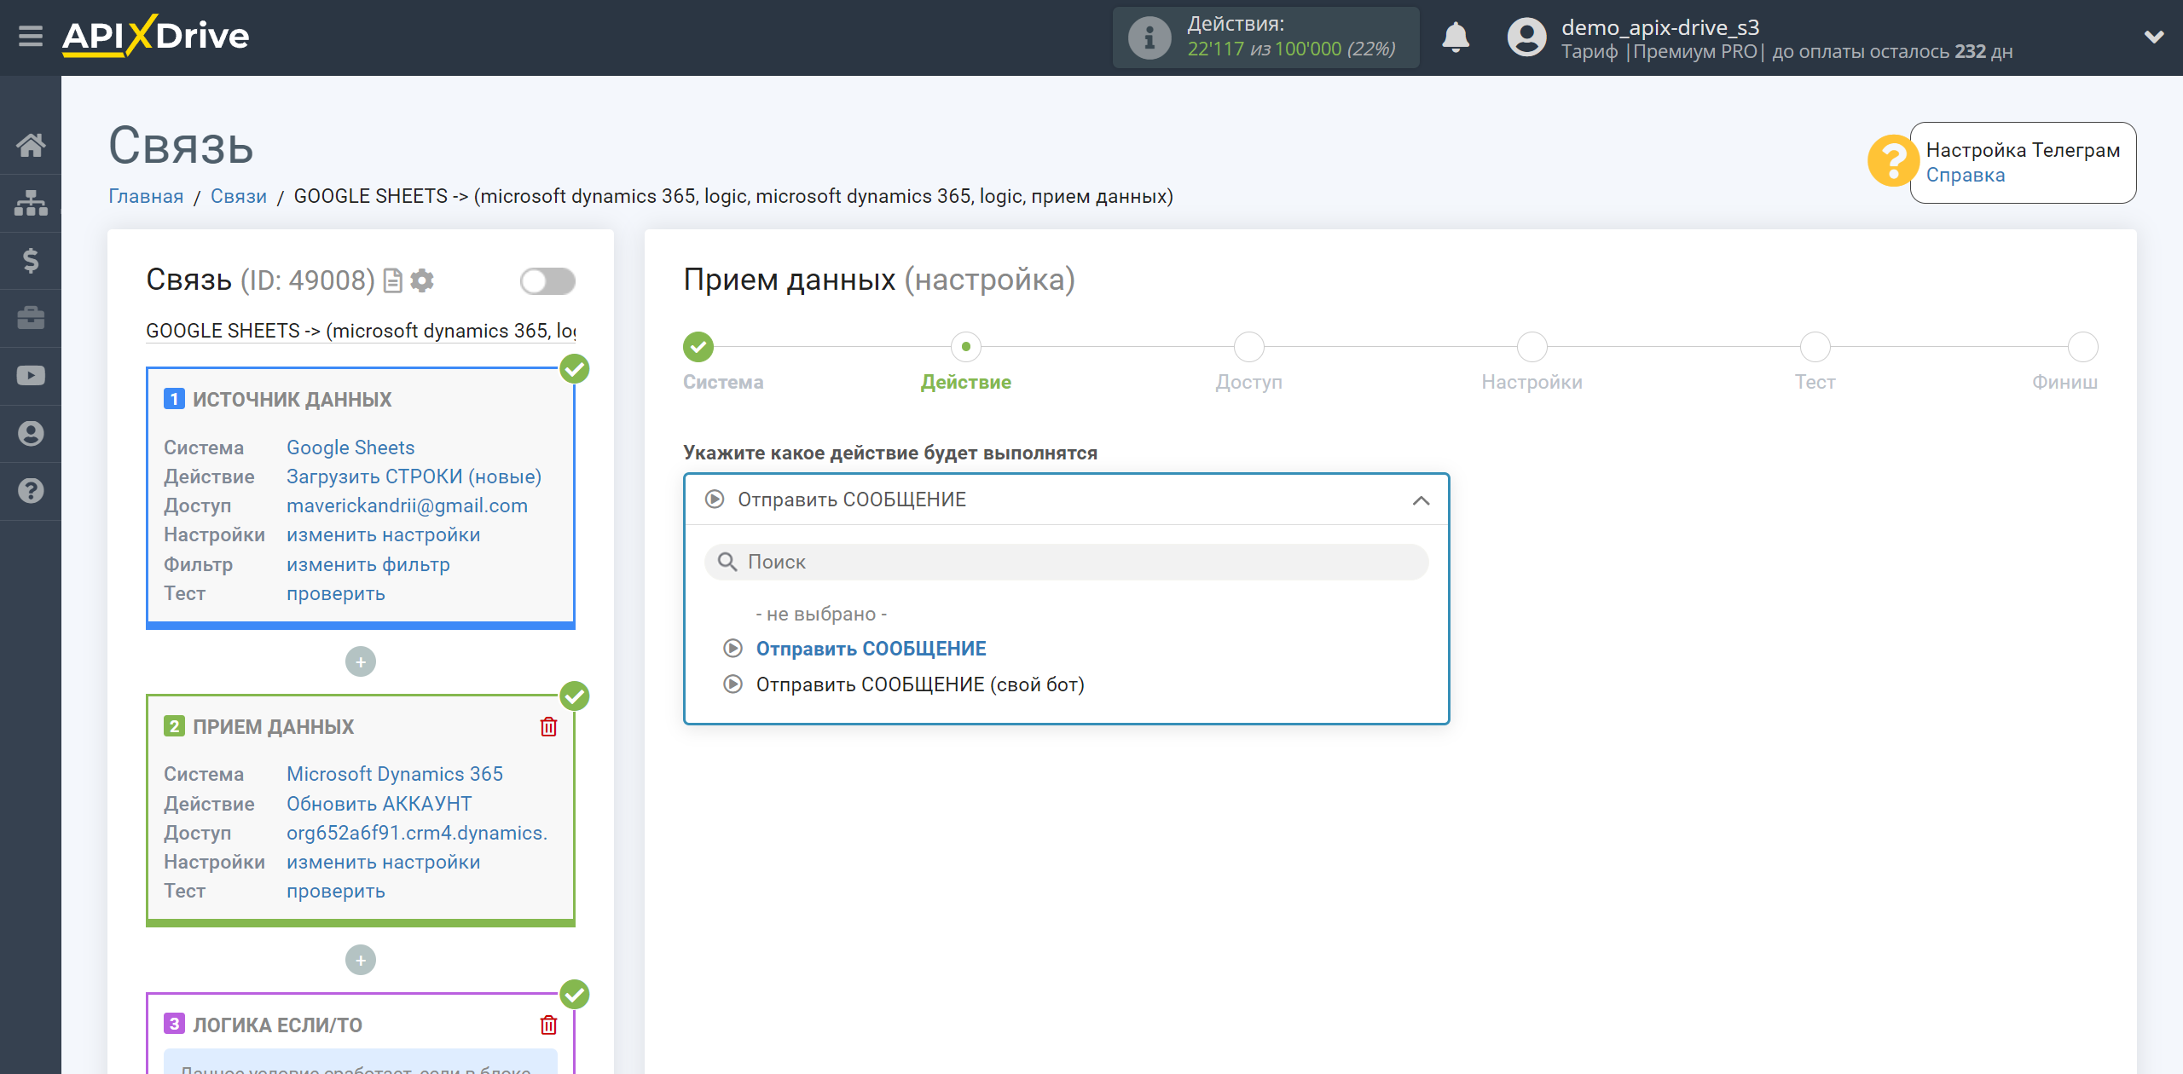
Task: Click изменить настройки in ПРИЕМ ДАННЫХ block
Action: point(384,862)
